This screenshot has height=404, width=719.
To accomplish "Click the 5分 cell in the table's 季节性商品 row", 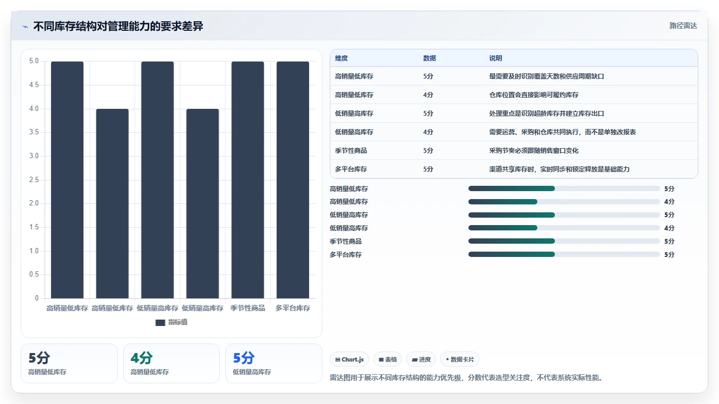I will 428,151.
